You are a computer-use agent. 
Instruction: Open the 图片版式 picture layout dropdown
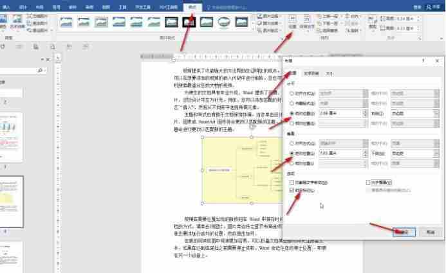coord(269,30)
